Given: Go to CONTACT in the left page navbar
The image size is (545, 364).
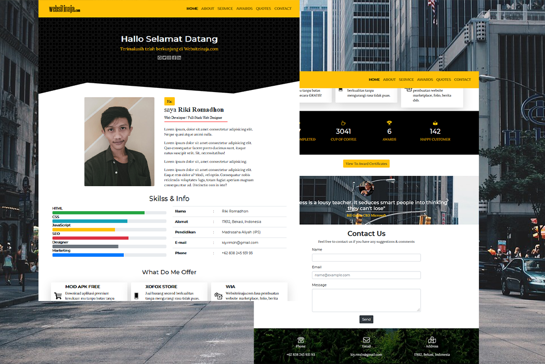Looking at the screenshot, I should pos(283,9).
